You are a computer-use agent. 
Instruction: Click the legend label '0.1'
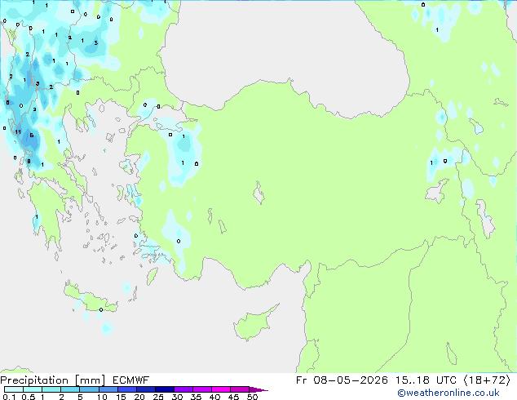click(9, 397)
